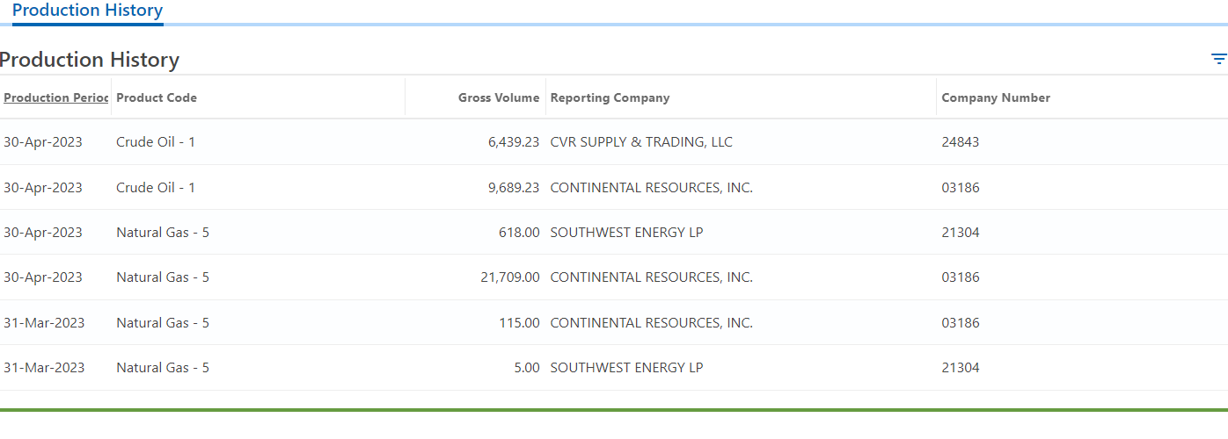Open the filter icon at table corner
This screenshot has height=439, width=1228.
coord(1218,60)
